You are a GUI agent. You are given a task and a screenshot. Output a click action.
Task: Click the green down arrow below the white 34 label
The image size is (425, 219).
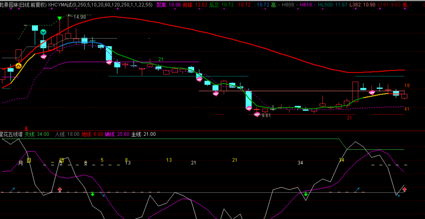[305, 194]
